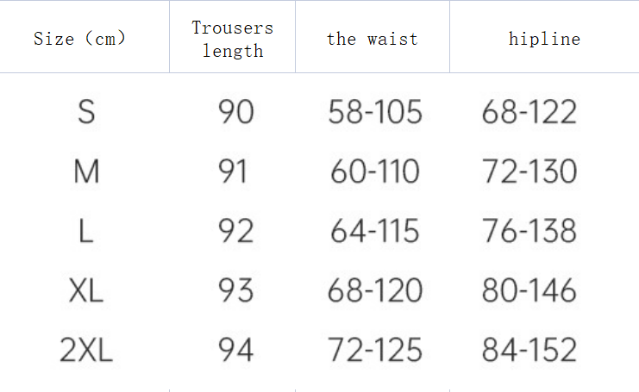This screenshot has height=392, width=639.
Task: Click hipline range 72-130
Action: pyautogui.click(x=529, y=171)
